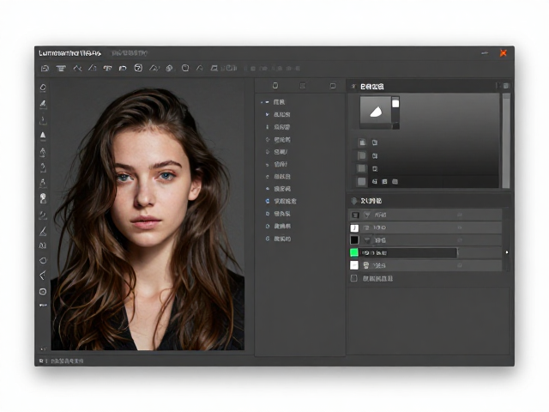Choose the brush tool below the eraser
The height and width of the screenshot is (412, 549).
(x=43, y=104)
